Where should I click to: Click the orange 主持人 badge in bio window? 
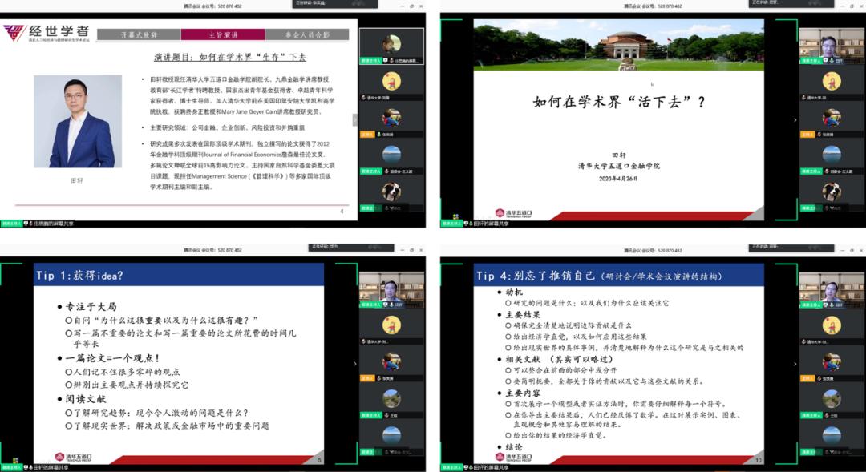point(367,135)
